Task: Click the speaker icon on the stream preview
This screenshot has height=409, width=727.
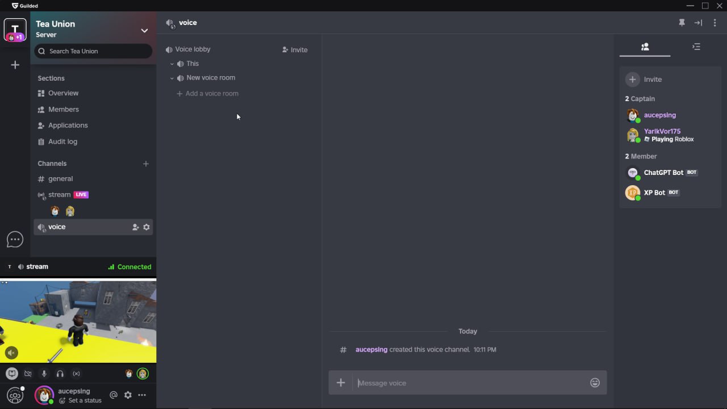Action: coord(11,353)
